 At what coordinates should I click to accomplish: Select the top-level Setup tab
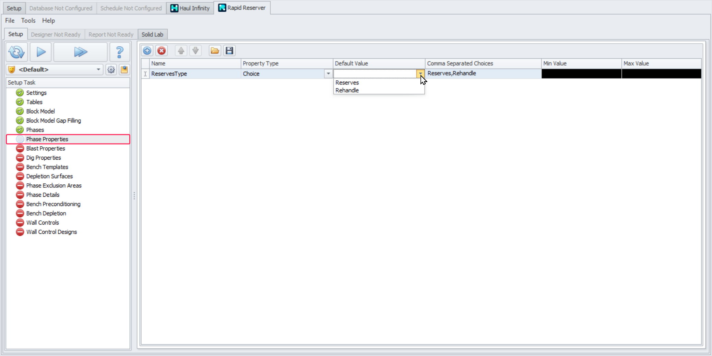[14, 8]
